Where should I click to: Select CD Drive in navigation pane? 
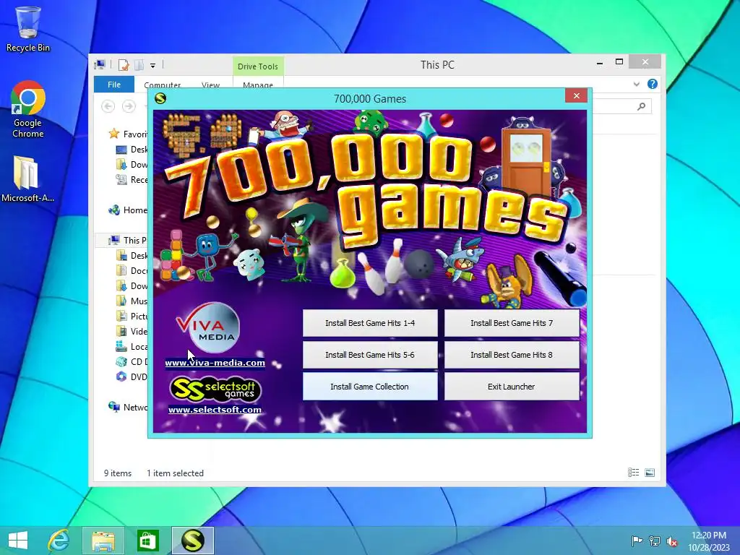click(x=132, y=361)
